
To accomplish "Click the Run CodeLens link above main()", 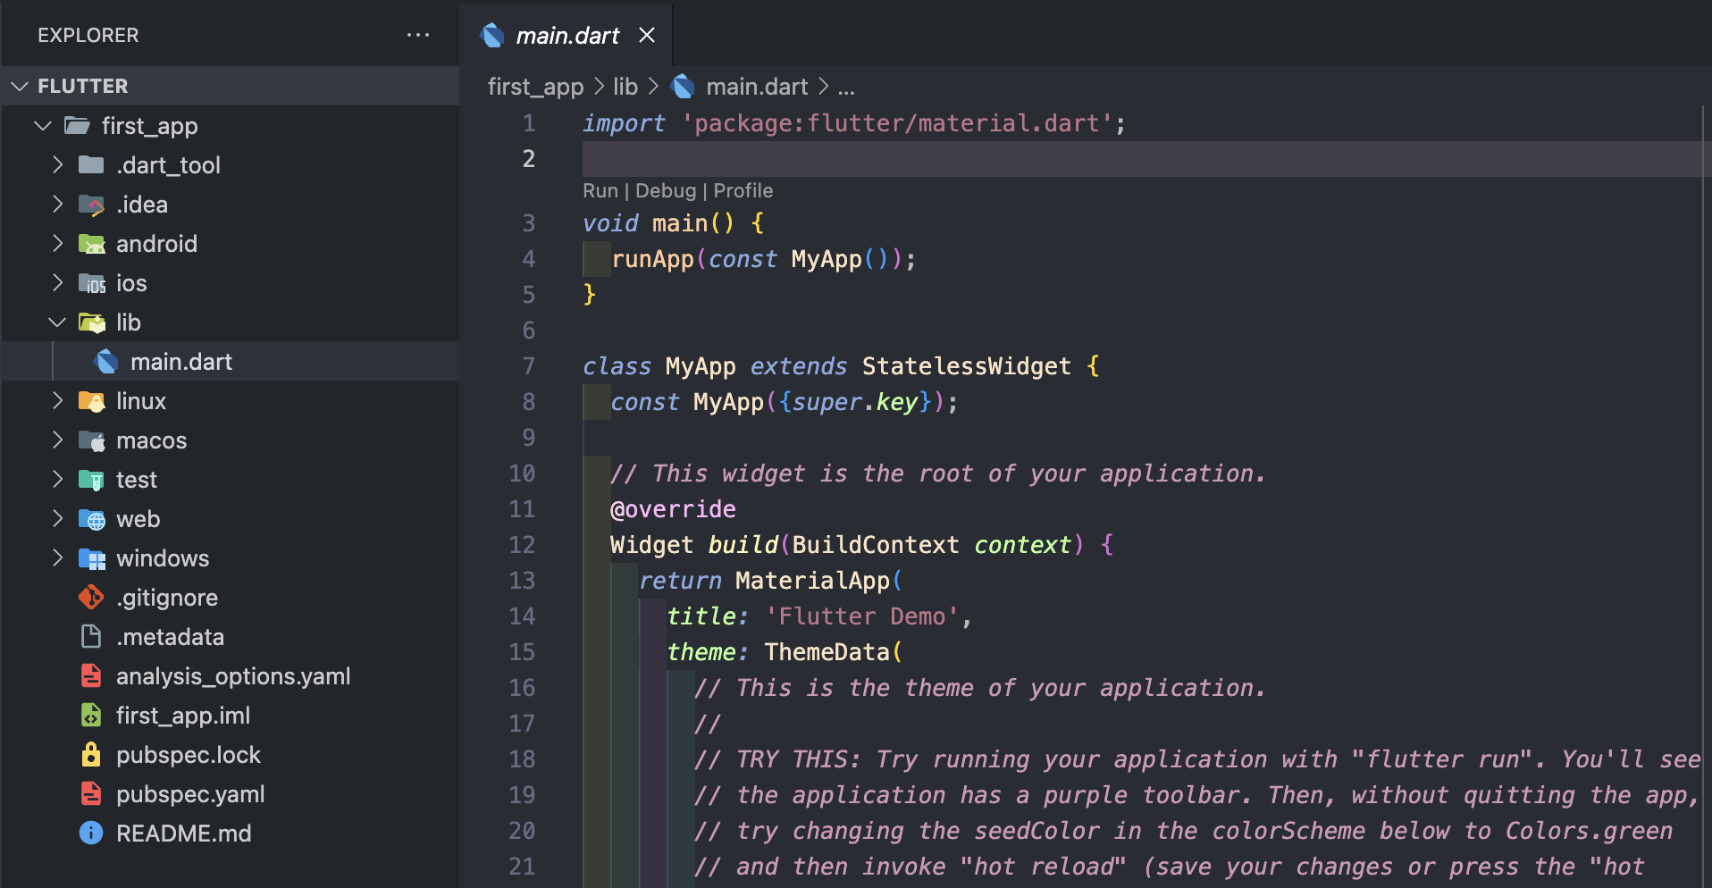I will pyautogui.click(x=600, y=191).
